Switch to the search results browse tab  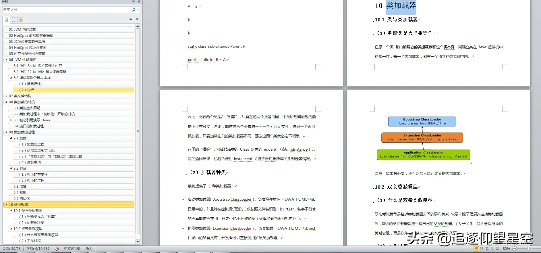pos(21,20)
